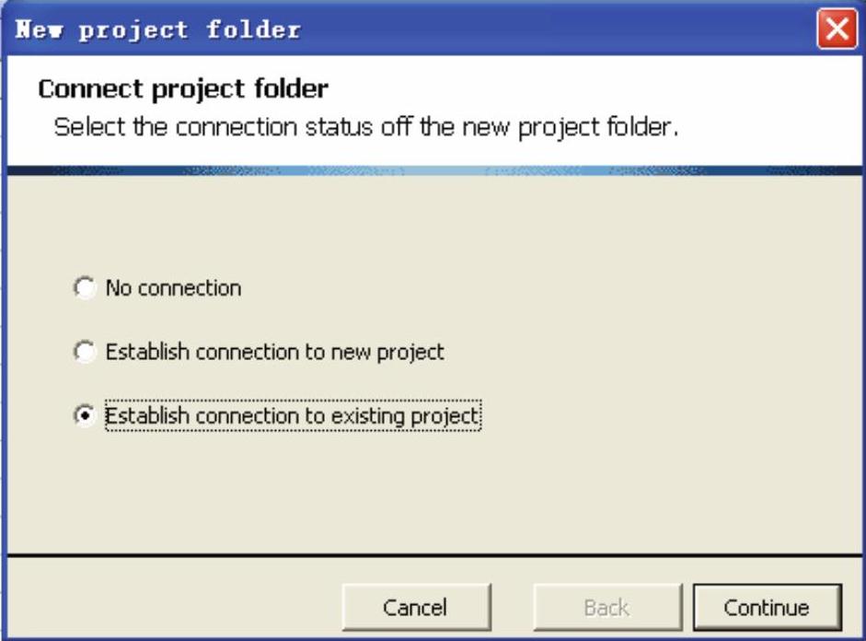
Task: Click the "Establish connection to new project" label
Action: [x=274, y=352]
